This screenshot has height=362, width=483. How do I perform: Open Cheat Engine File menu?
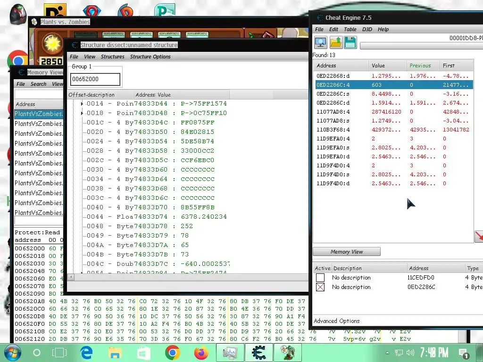319,29
